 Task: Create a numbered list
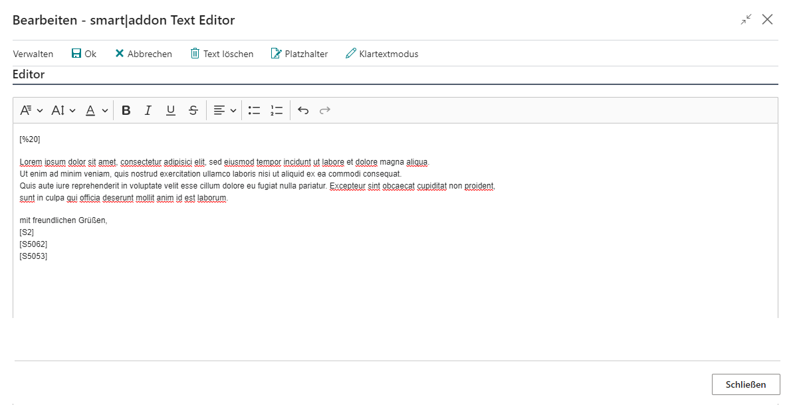tap(277, 110)
